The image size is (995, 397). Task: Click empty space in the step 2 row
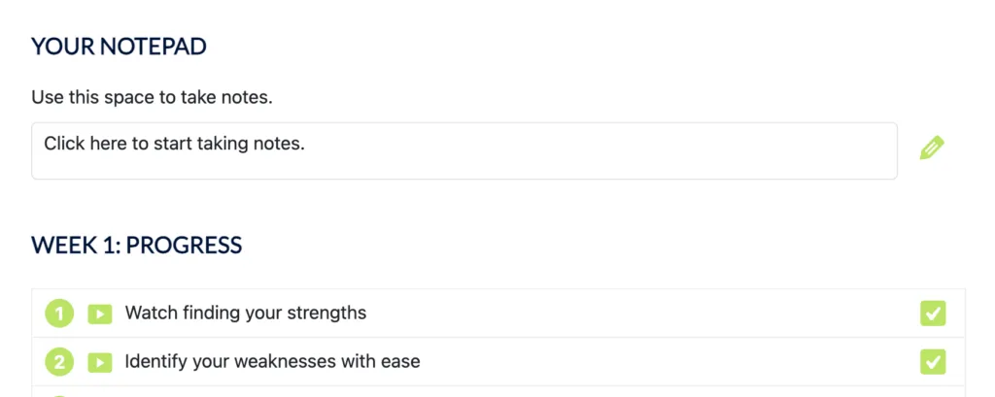coord(661,362)
